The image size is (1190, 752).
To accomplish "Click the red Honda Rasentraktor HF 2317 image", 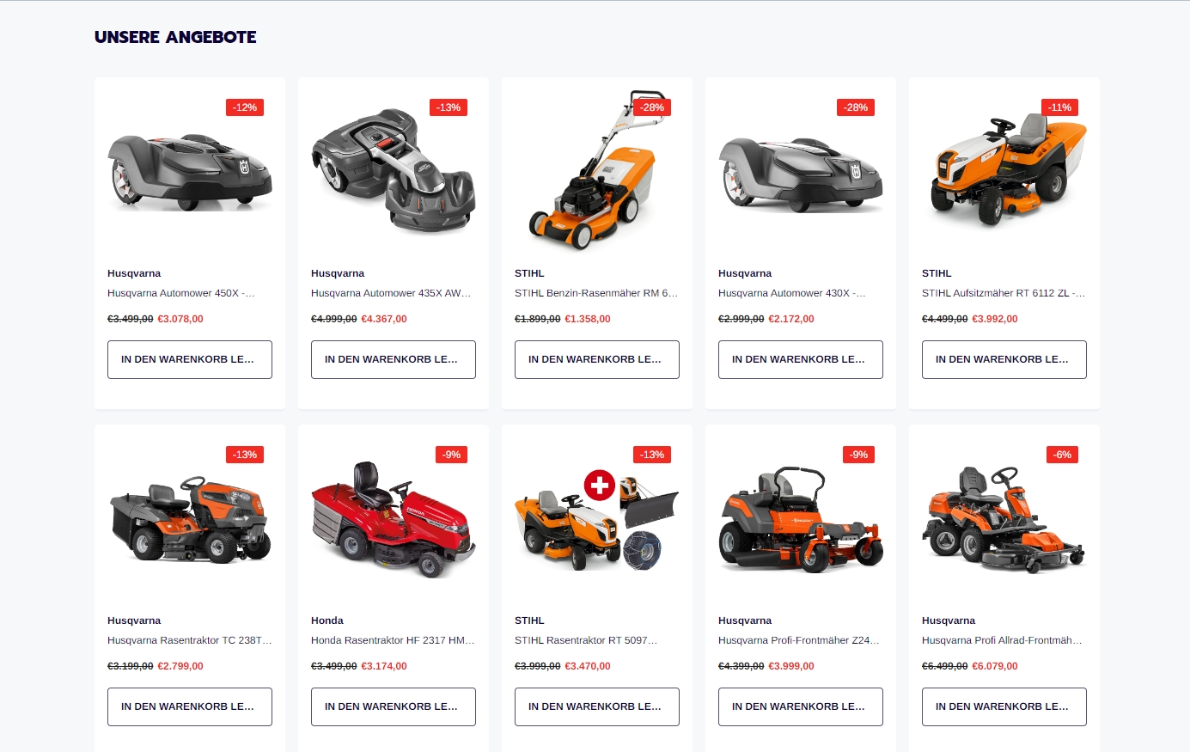I will (394, 517).
